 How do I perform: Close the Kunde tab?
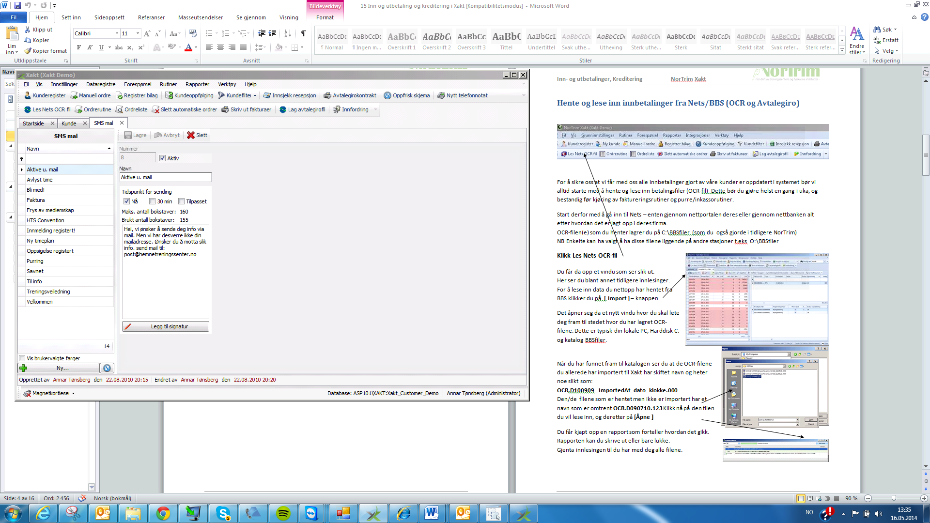pos(85,123)
